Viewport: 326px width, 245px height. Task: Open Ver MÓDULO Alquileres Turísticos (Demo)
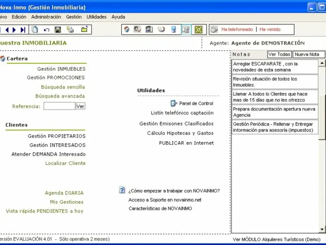[277, 239]
